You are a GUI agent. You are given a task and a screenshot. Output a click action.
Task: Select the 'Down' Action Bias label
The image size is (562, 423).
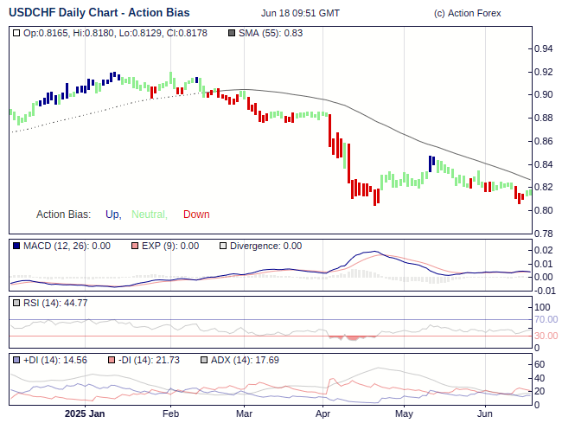tap(196, 215)
